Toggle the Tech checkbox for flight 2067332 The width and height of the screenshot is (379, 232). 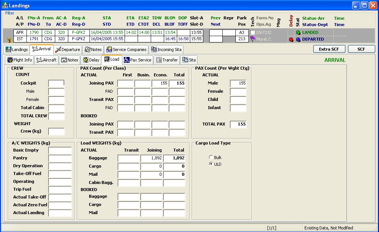coord(252,32)
